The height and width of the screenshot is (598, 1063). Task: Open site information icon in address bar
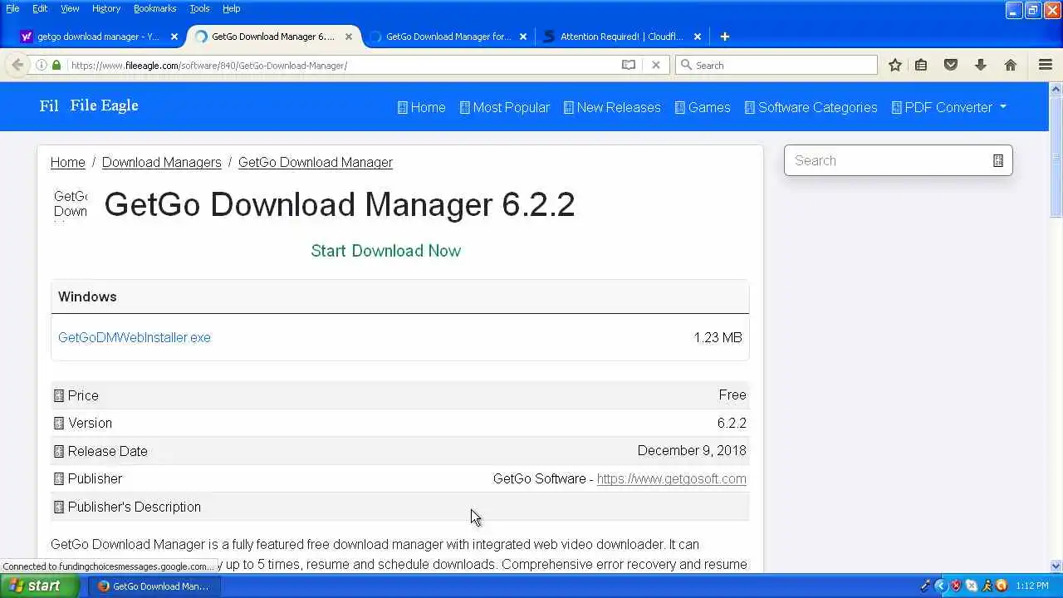[41, 65]
